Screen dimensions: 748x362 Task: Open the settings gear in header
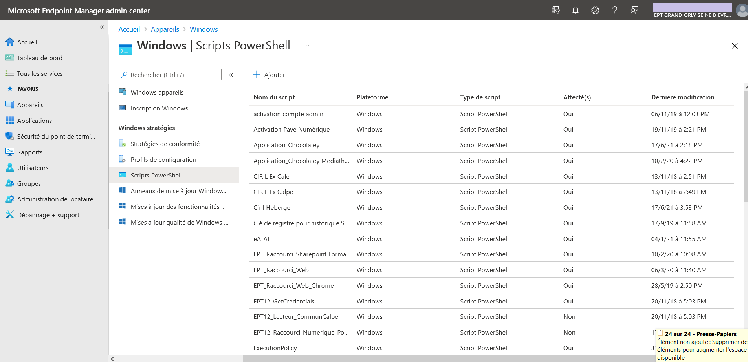tap(595, 11)
